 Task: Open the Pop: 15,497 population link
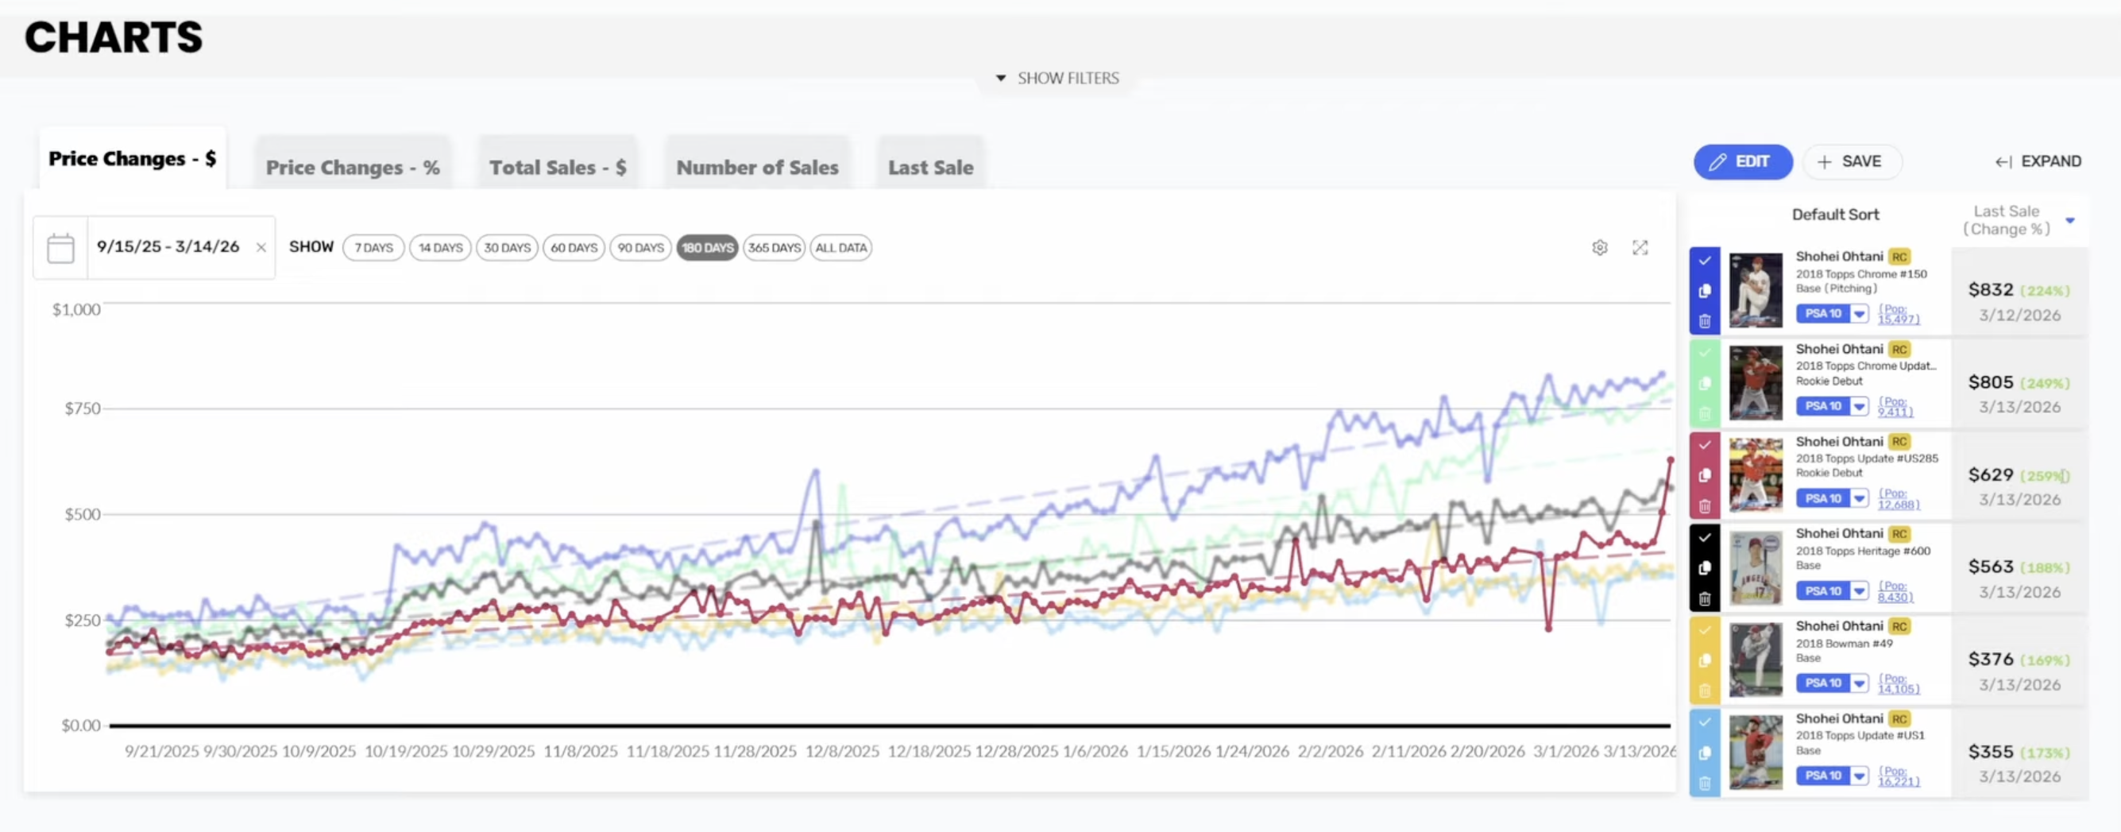(1898, 314)
